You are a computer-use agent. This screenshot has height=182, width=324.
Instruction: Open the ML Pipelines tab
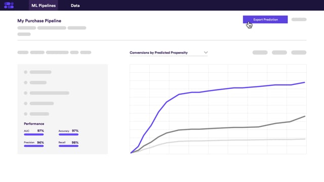pos(44,6)
